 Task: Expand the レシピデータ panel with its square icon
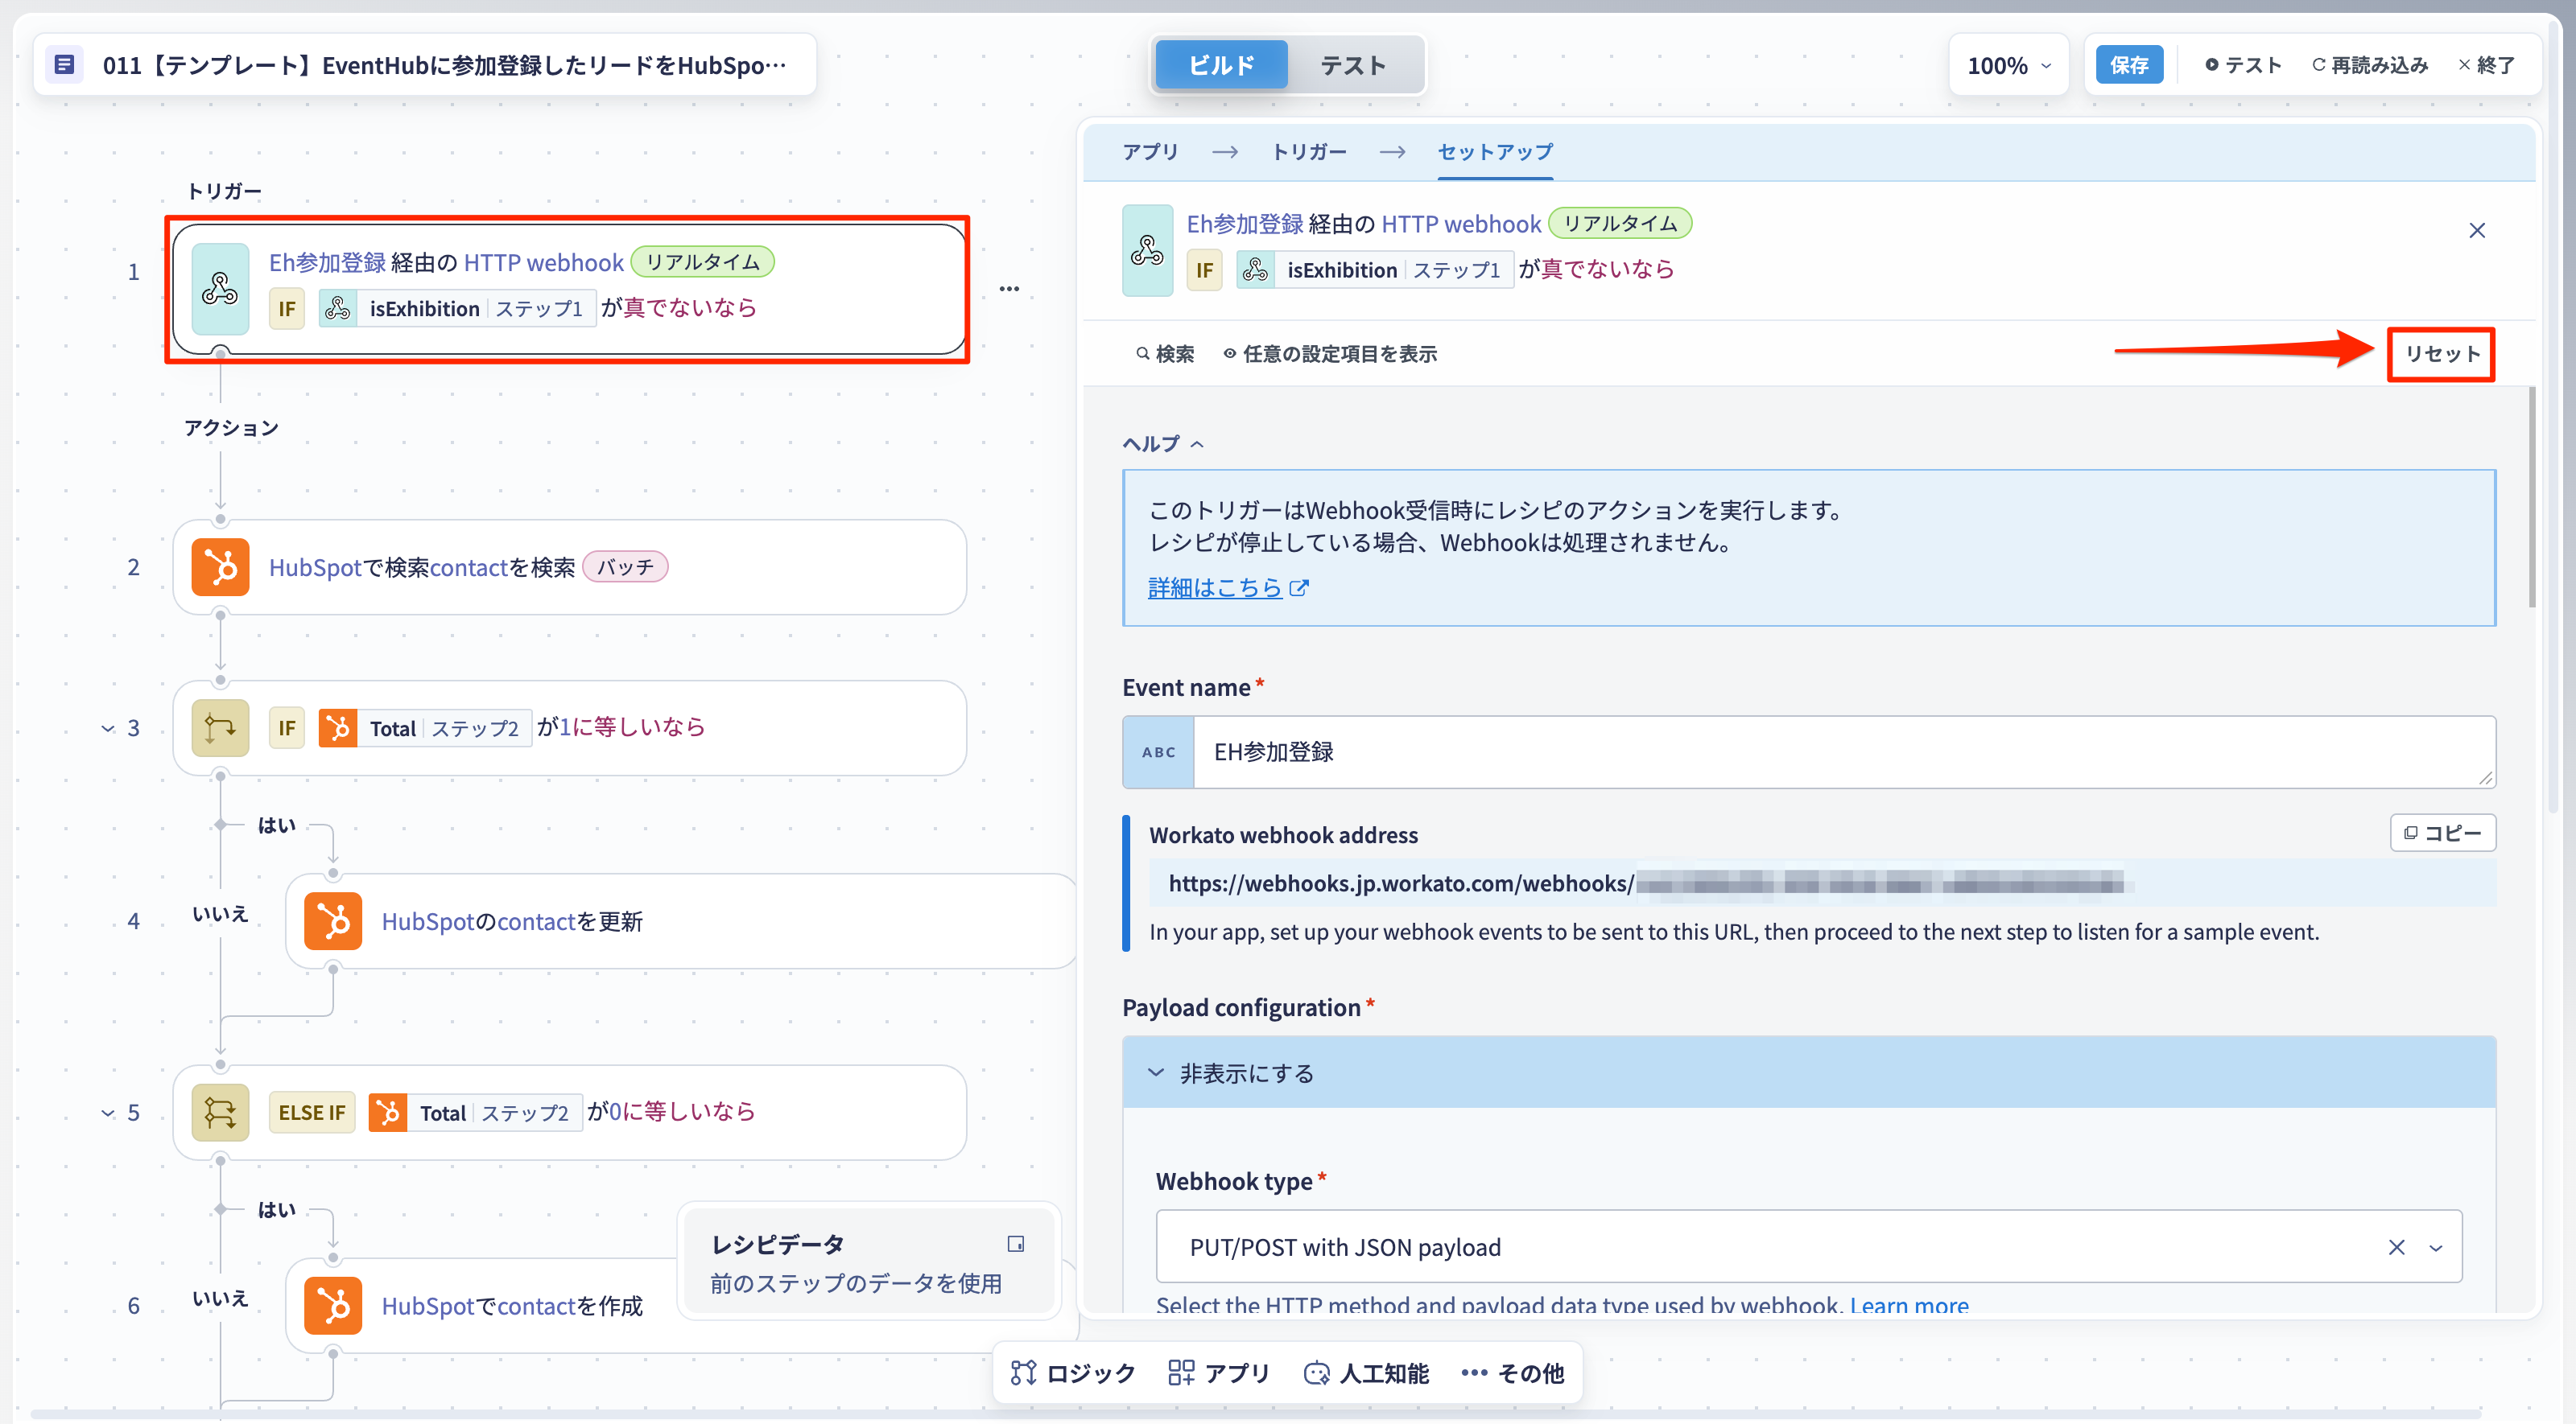pos(1015,1243)
